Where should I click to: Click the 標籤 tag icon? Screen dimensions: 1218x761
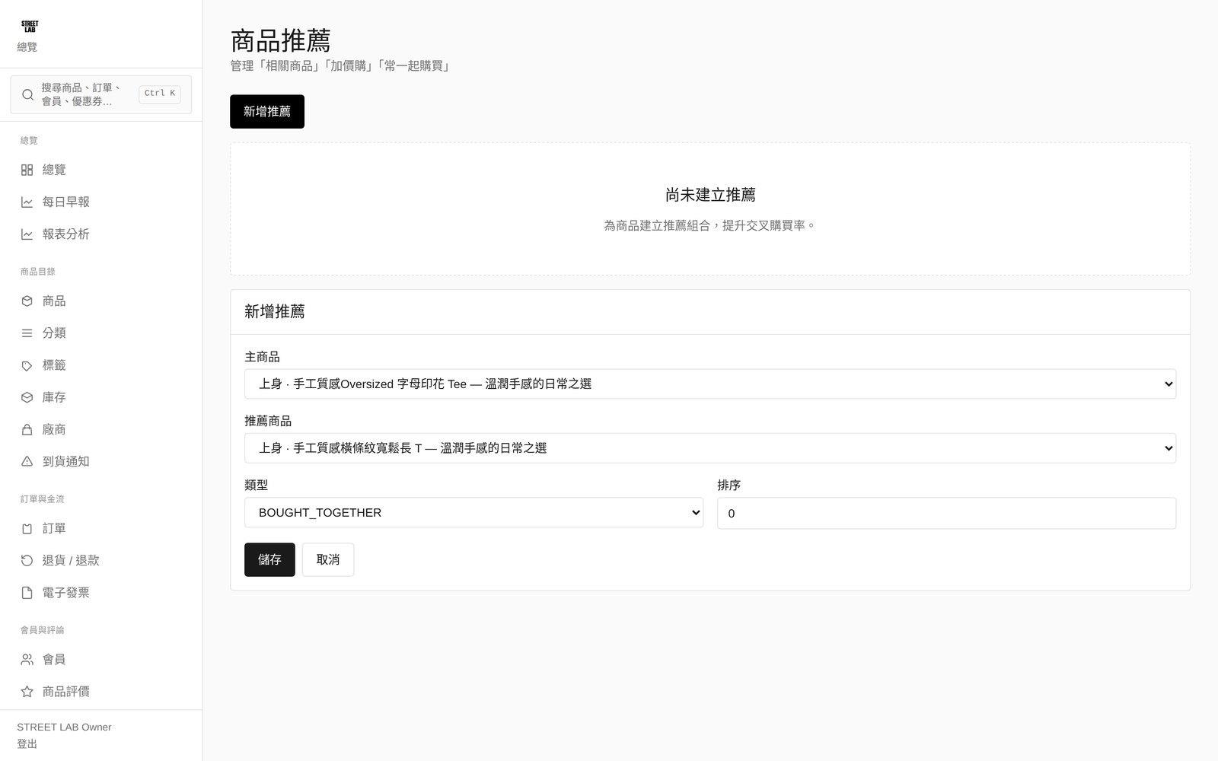[x=27, y=365]
